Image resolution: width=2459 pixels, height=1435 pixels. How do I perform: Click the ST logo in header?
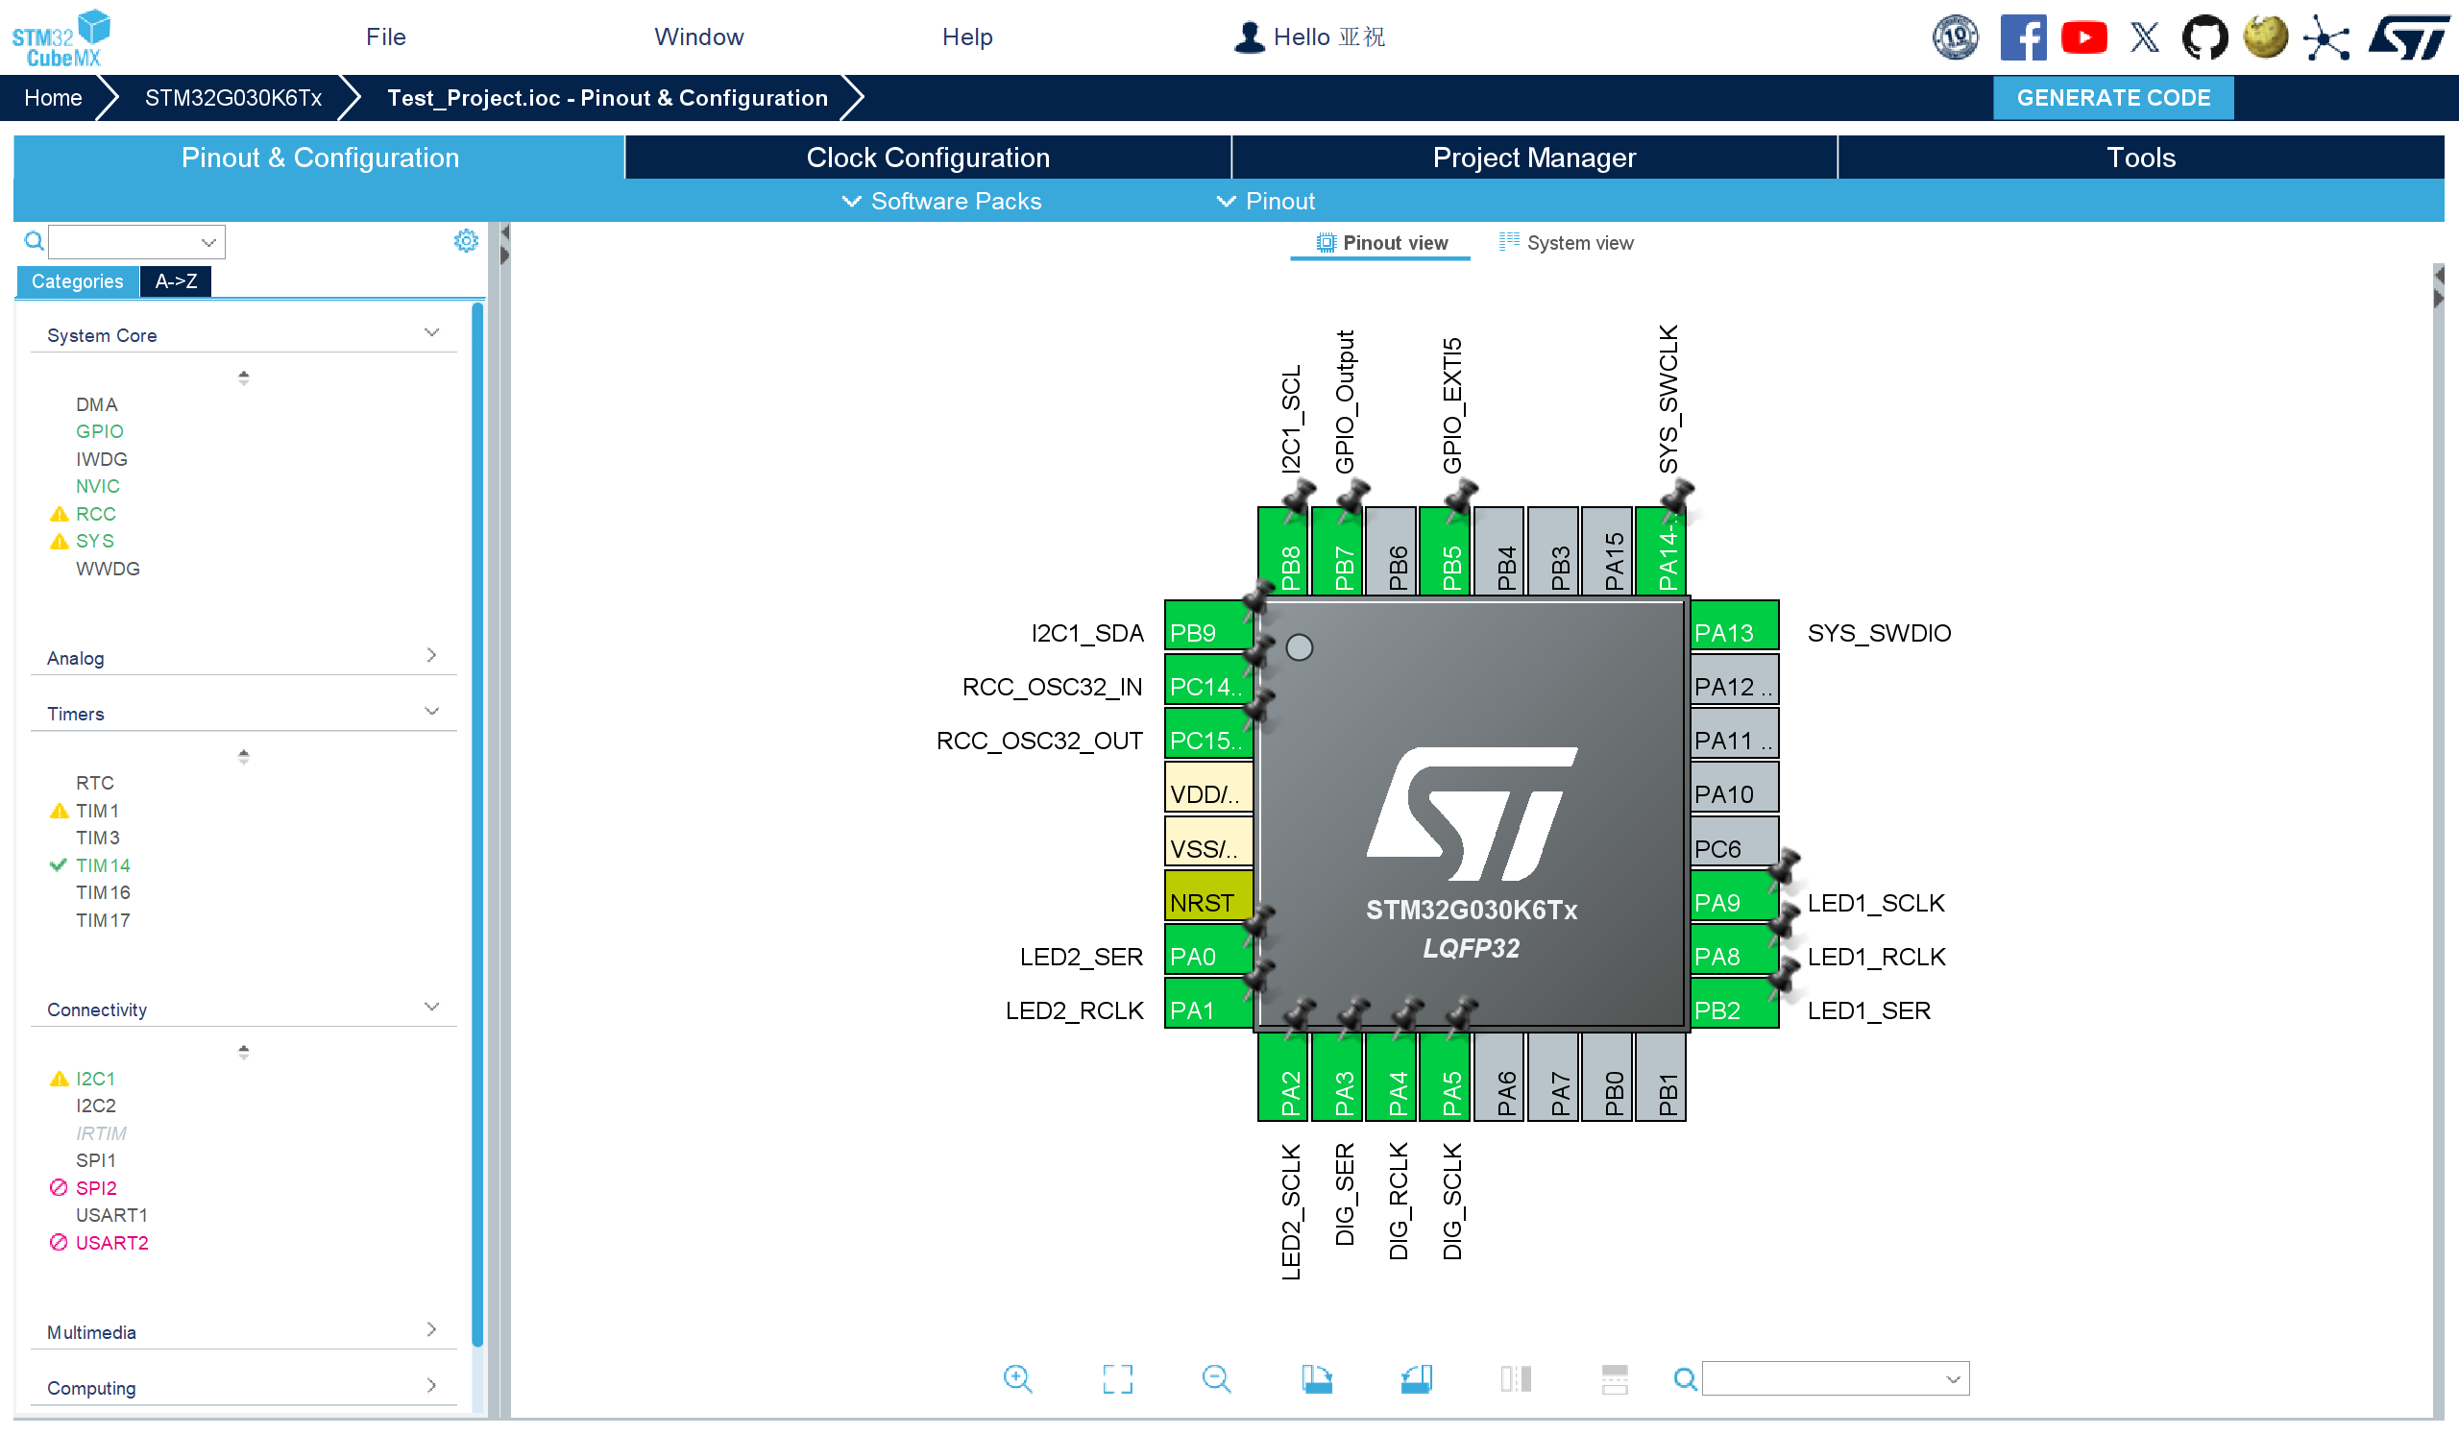point(2408,38)
